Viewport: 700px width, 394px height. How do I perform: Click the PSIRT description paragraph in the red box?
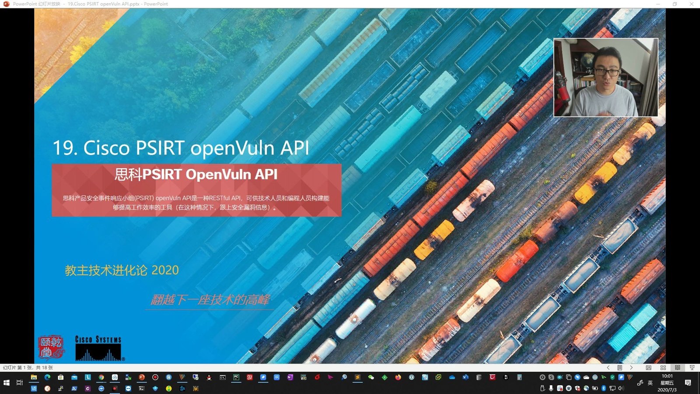196,203
